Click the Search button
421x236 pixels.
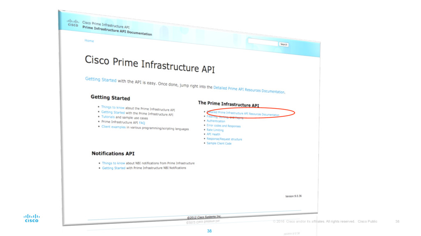[284, 44]
